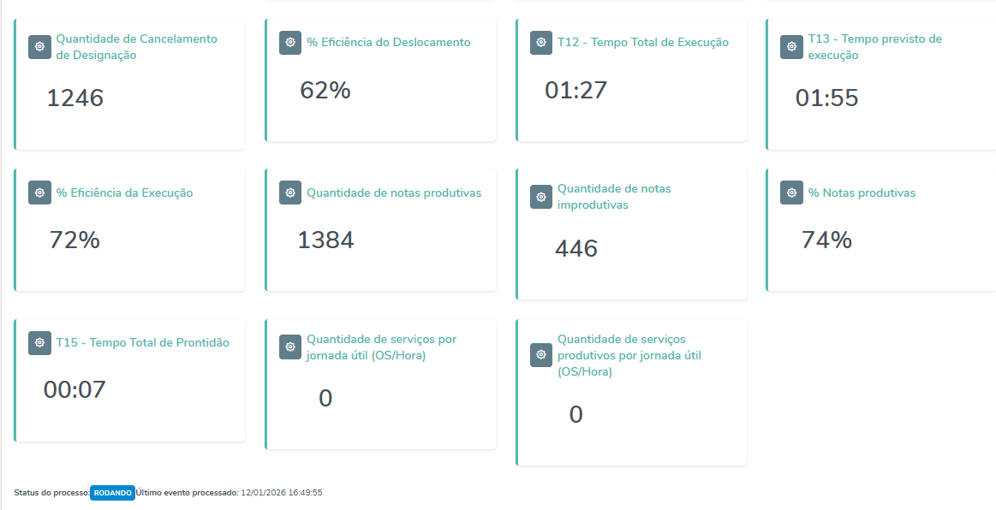Click gear icon on serviços produtivos por jornada card
Viewport: 996px width, 510px height.
pos(540,355)
